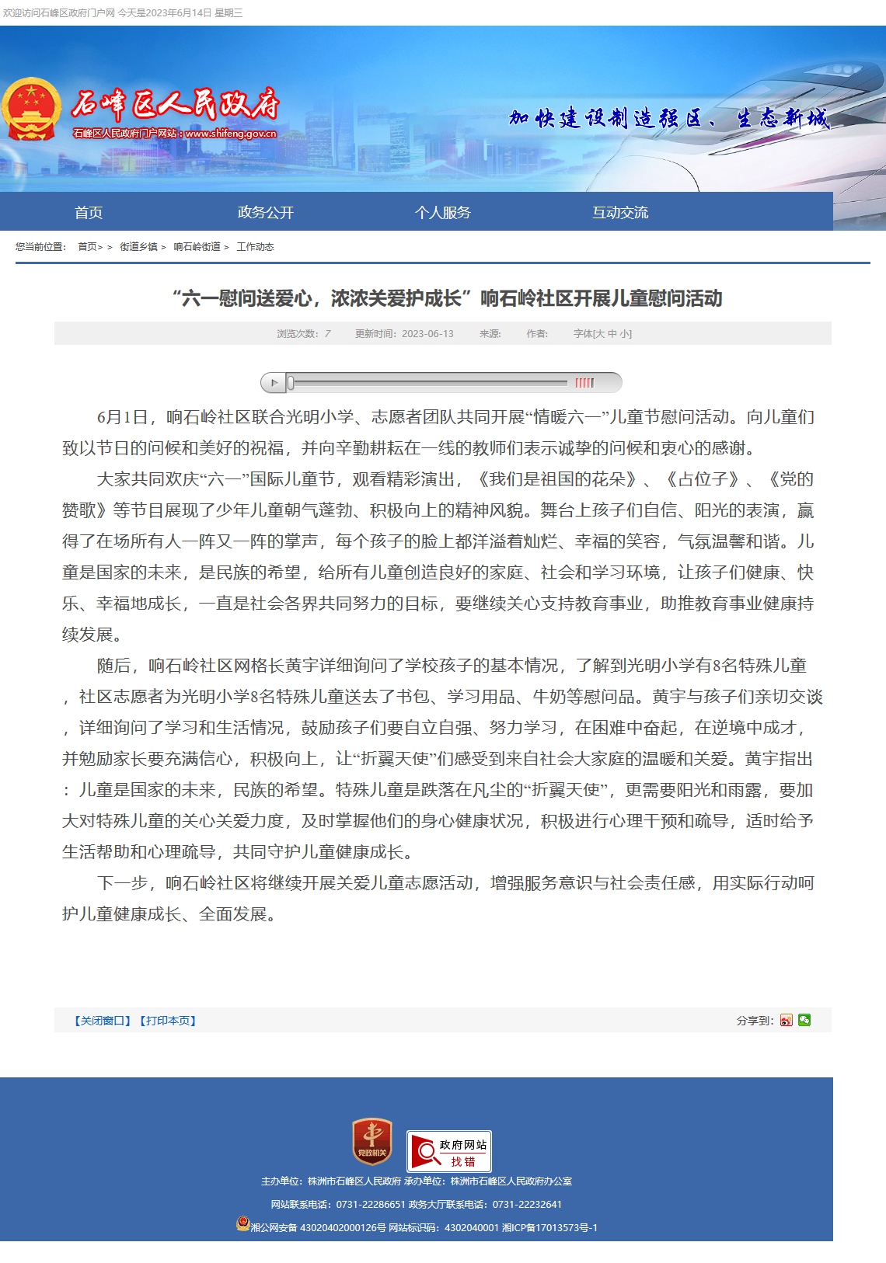This screenshot has height=1263, width=886.
Task: Click the police shield filing icon
Action: coord(242,1223)
